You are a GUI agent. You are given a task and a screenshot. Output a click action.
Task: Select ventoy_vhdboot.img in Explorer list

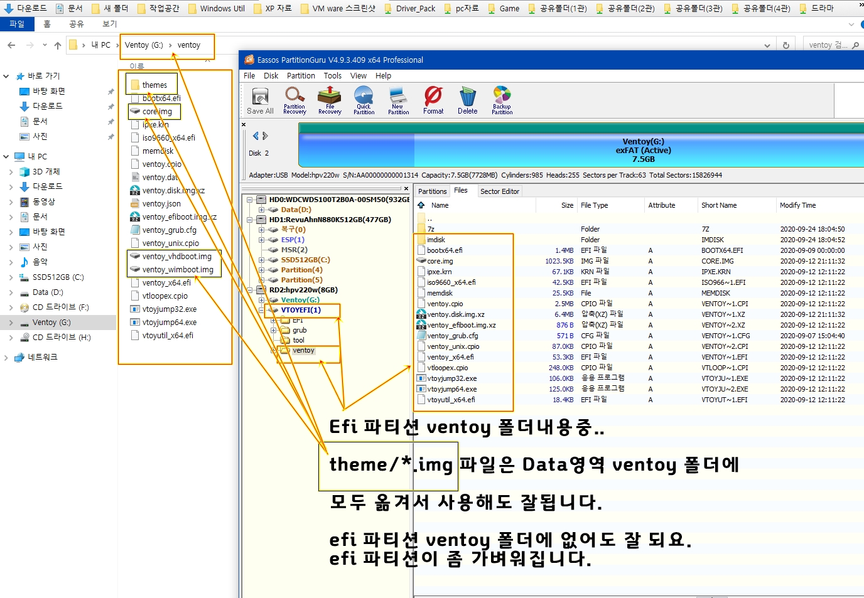coord(176,256)
